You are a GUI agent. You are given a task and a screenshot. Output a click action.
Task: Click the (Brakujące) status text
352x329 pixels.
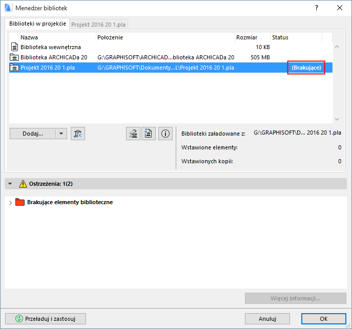306,68
